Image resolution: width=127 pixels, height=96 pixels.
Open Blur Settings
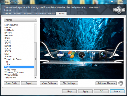pyautogui.click(x=69, y=83)
